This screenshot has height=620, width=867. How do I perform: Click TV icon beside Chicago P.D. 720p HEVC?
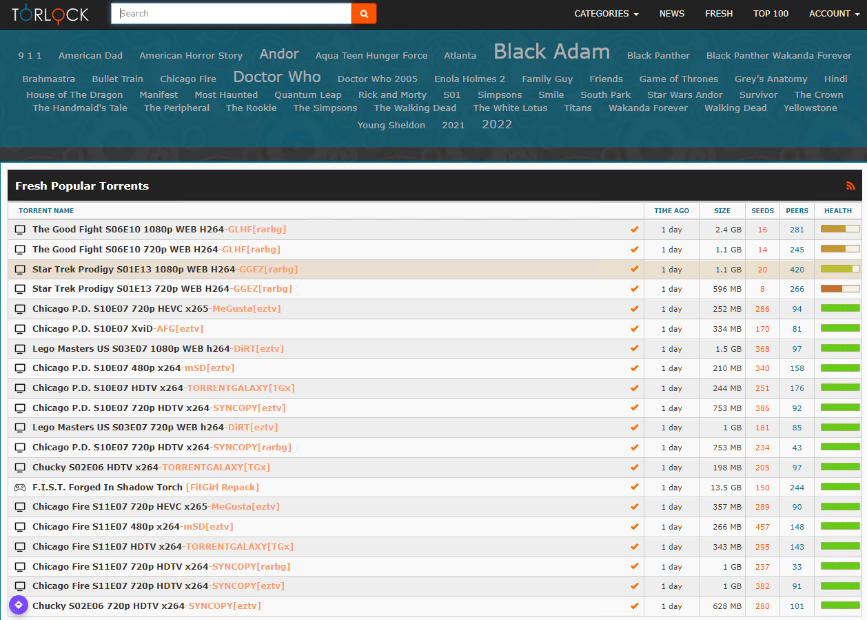[20, 309]
